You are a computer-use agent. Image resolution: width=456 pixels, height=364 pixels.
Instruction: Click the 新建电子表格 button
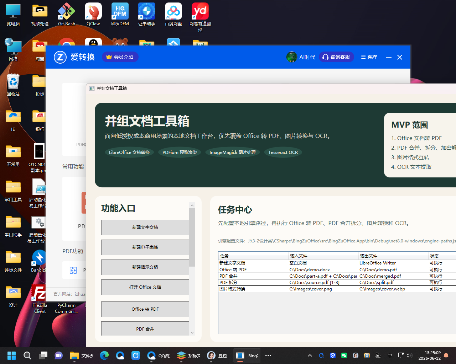tap(145, 247)
